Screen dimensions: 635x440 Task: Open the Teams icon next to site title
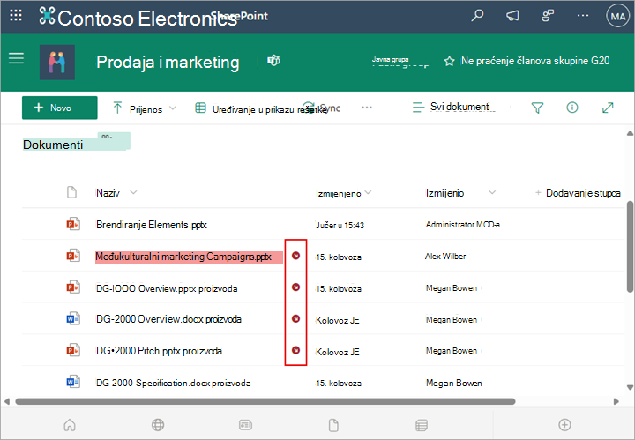[273, 61]
